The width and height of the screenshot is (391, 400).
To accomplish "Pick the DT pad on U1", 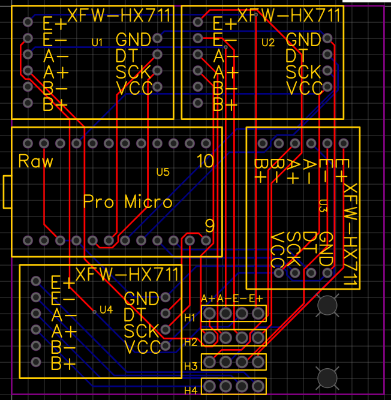I will 157,55.
